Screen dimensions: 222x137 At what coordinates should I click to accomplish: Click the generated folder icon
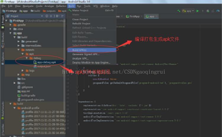23,42
